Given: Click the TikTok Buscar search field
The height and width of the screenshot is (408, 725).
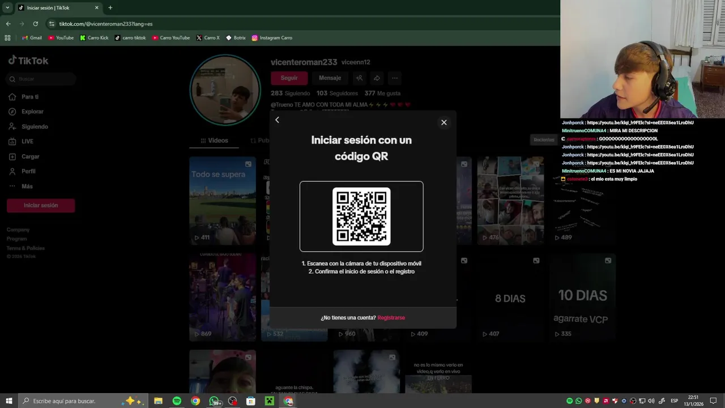Looking at the screenshot, I should 41,79.
